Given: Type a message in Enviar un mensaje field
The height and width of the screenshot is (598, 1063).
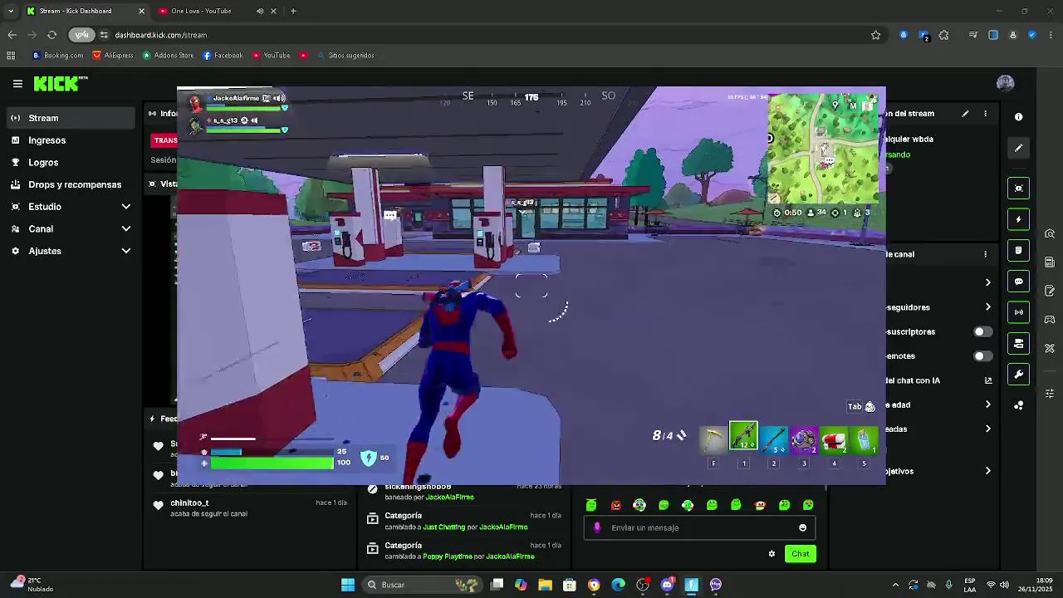Looking at the screenshot, I should 698,527.
